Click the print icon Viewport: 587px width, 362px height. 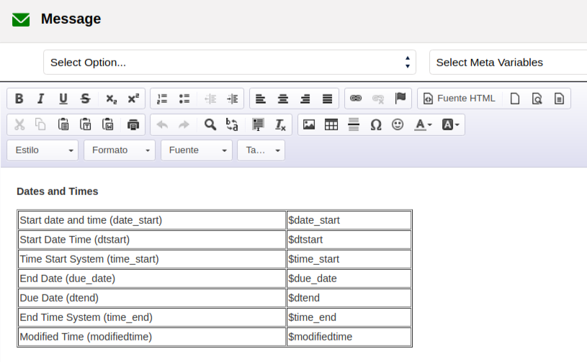pyautogui.click(x=133, y=125)
